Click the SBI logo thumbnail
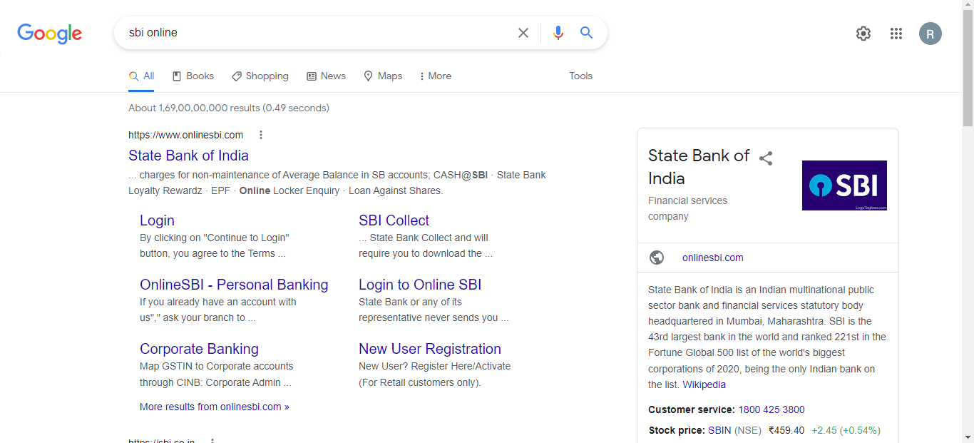974x443 pixels. (x=844, y=185)
